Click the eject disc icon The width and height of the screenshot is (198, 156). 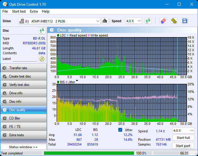tap(105, 21)
